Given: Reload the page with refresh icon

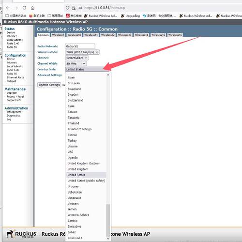Looking at the screenshot, I should pyautogui.click(x=24, y=8).
